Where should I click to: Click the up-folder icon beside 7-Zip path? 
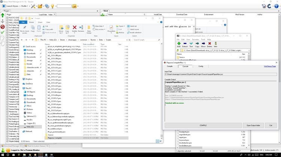178,50
